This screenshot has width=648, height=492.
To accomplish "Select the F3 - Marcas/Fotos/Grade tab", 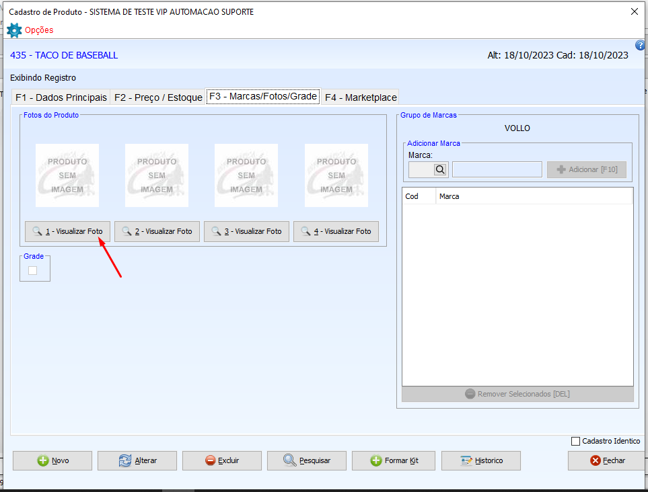I will click(263, 96).
